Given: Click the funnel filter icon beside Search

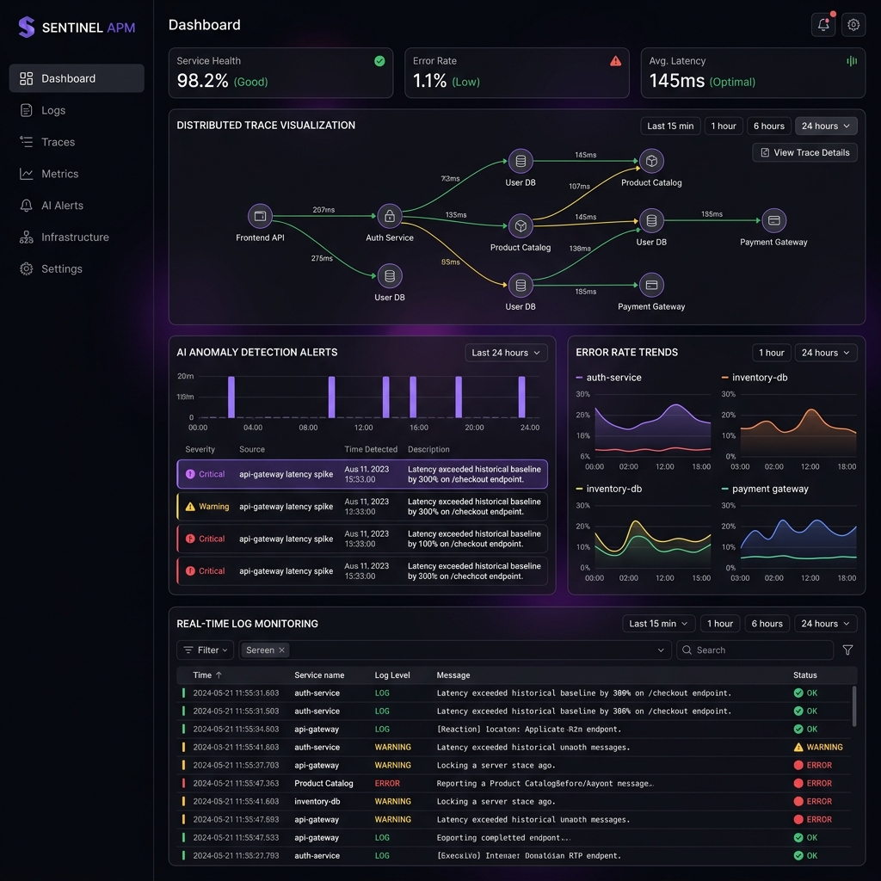Looking at the screenshot, I should coord(847,650).
